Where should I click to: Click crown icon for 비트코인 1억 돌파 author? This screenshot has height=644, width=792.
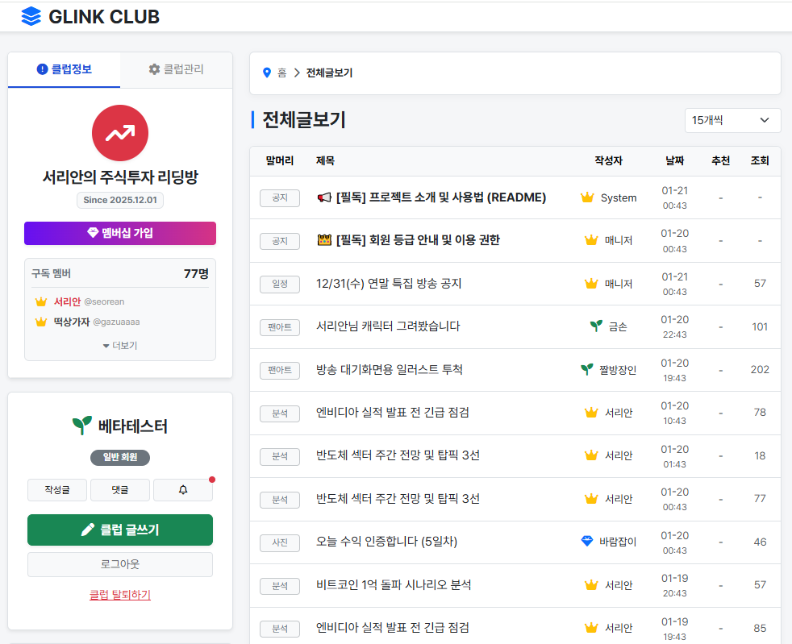[591, 585]
